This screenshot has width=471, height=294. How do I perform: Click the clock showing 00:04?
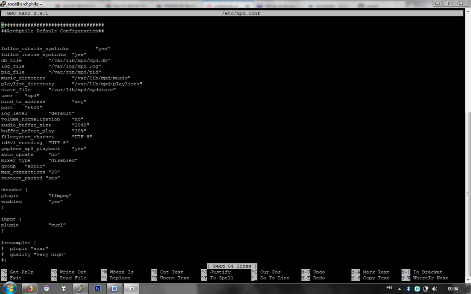point(453,289)
